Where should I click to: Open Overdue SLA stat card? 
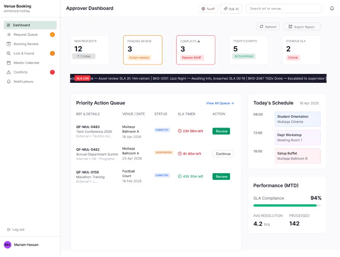(301, 50)
